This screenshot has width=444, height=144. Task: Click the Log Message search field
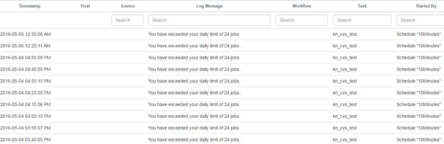point(209,20)
